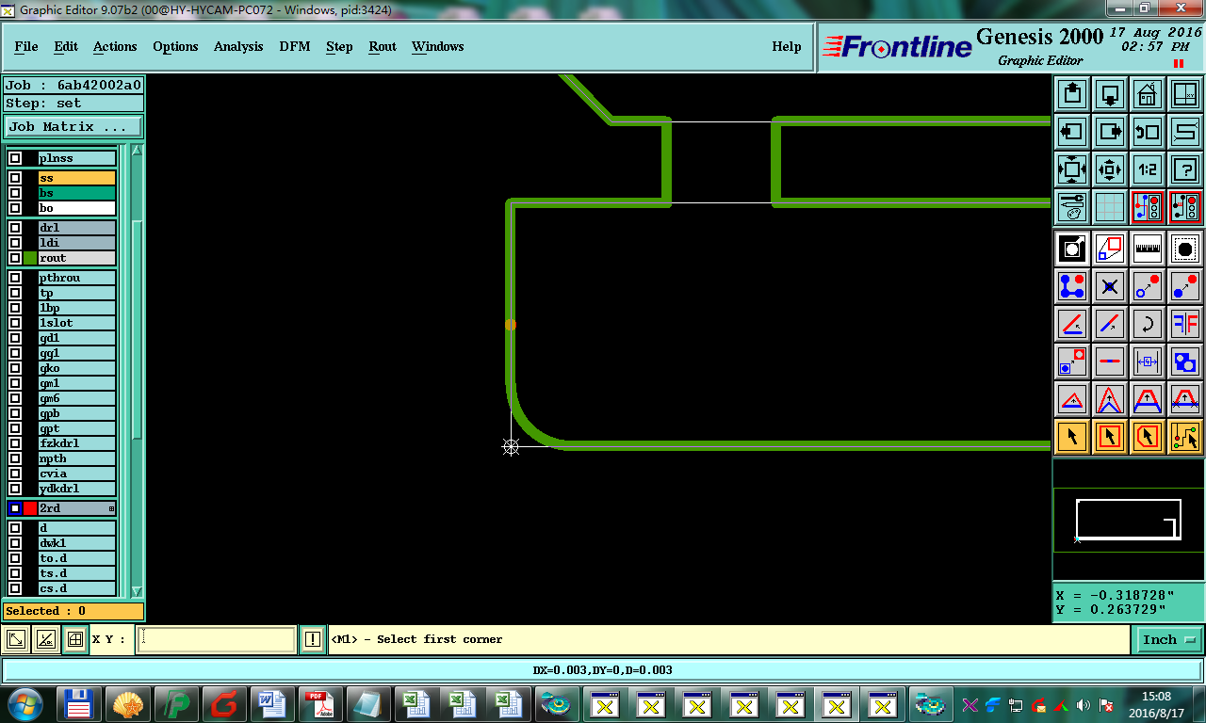
Task: Open the Windows Start button
Action: (24, 703)
